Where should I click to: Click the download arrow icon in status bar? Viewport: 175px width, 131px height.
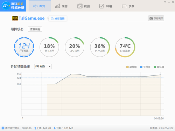click(x=55, y=128)
